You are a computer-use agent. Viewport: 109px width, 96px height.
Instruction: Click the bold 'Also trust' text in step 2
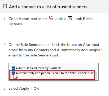click(x=91, y=45)
